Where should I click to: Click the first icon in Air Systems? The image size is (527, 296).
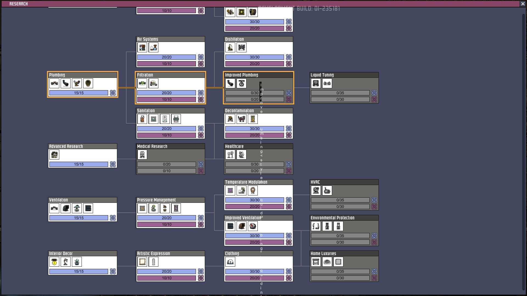point(142,48)
